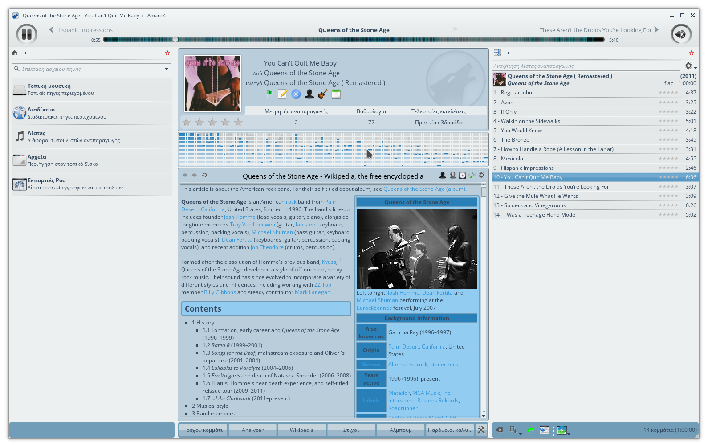708x447 pixels.
Task: Skip to next track These Aren't the Droids
Action: [599, 30]
